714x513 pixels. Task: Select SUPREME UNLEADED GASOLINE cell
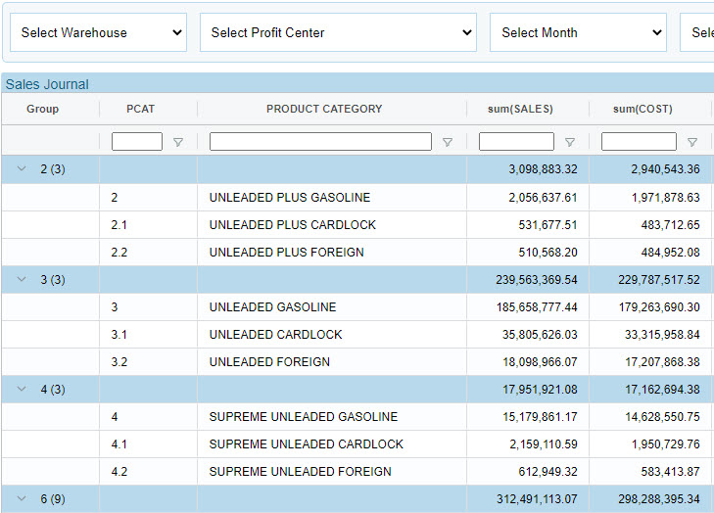click(x=304, y=417)
